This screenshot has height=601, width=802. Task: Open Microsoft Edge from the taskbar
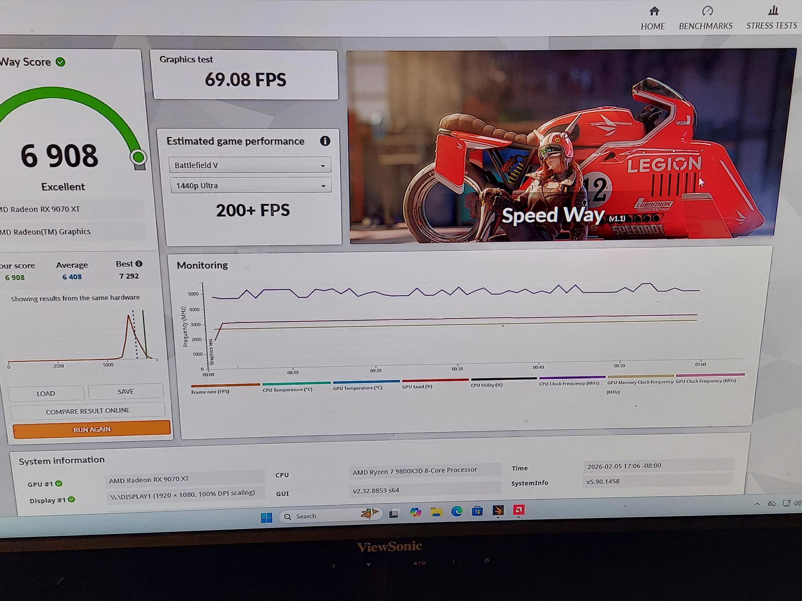(x=457, y=511)
